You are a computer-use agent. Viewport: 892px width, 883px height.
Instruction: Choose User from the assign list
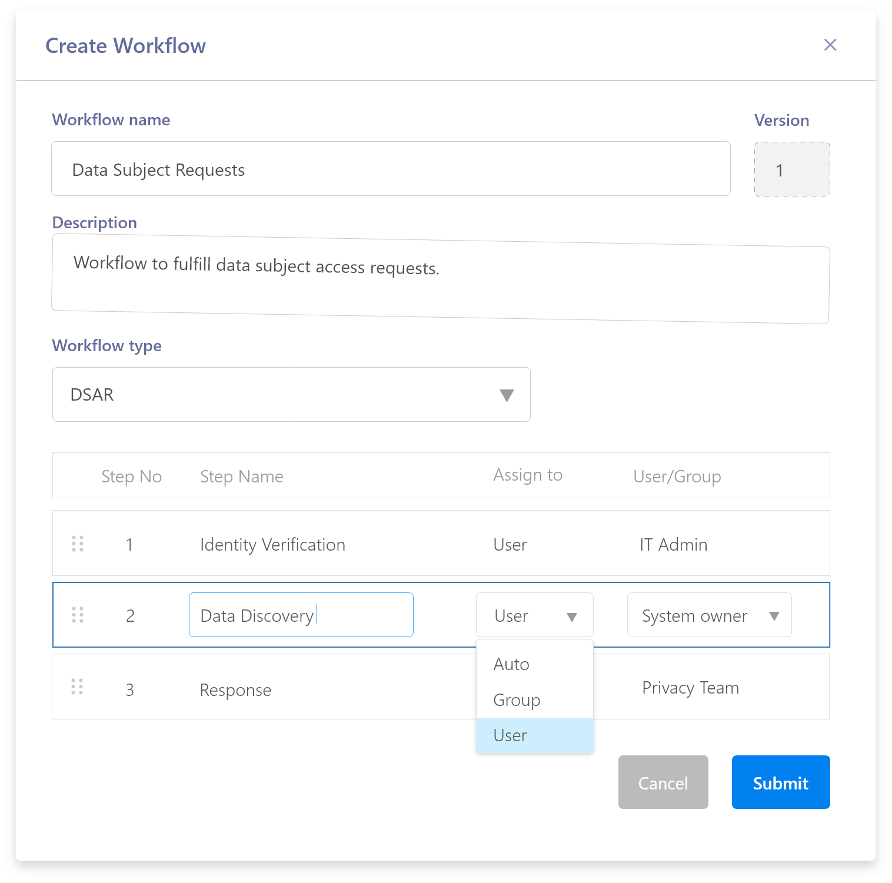pyautogui.click(x=535, y=735)
